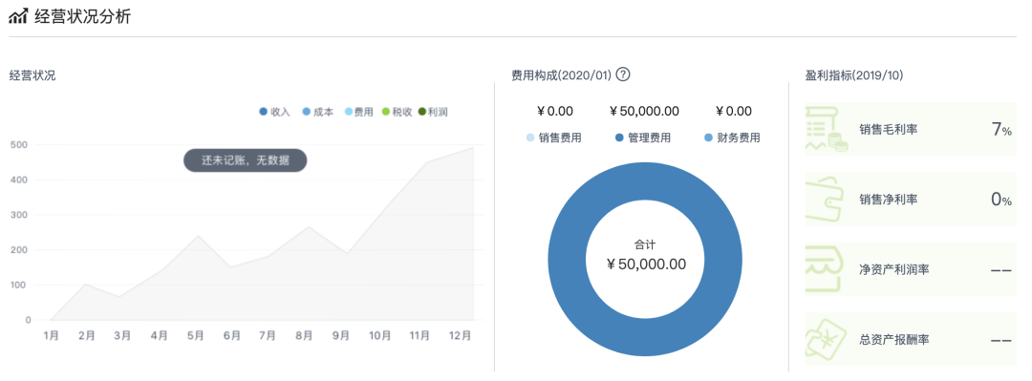Image resolution: width=1032 pixels, height=381 pixels.
Task: Open the 销售毛利率 7% indicator card
Action: (911, 130)
